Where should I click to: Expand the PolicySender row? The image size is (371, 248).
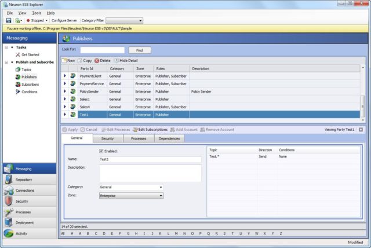64,91
